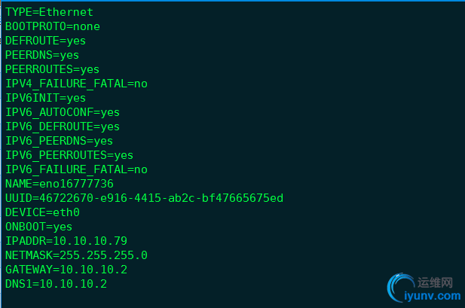
Task: Select the PEERDNS=yes line
Action: (x=42, y=55)
